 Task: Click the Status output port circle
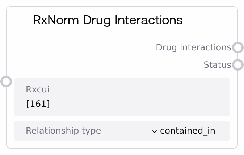click(x=237, y=65)
